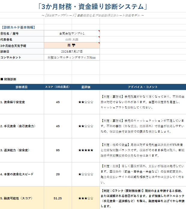
Task: Click the three-star rating for 融資可能性
Action: (86, 198)
